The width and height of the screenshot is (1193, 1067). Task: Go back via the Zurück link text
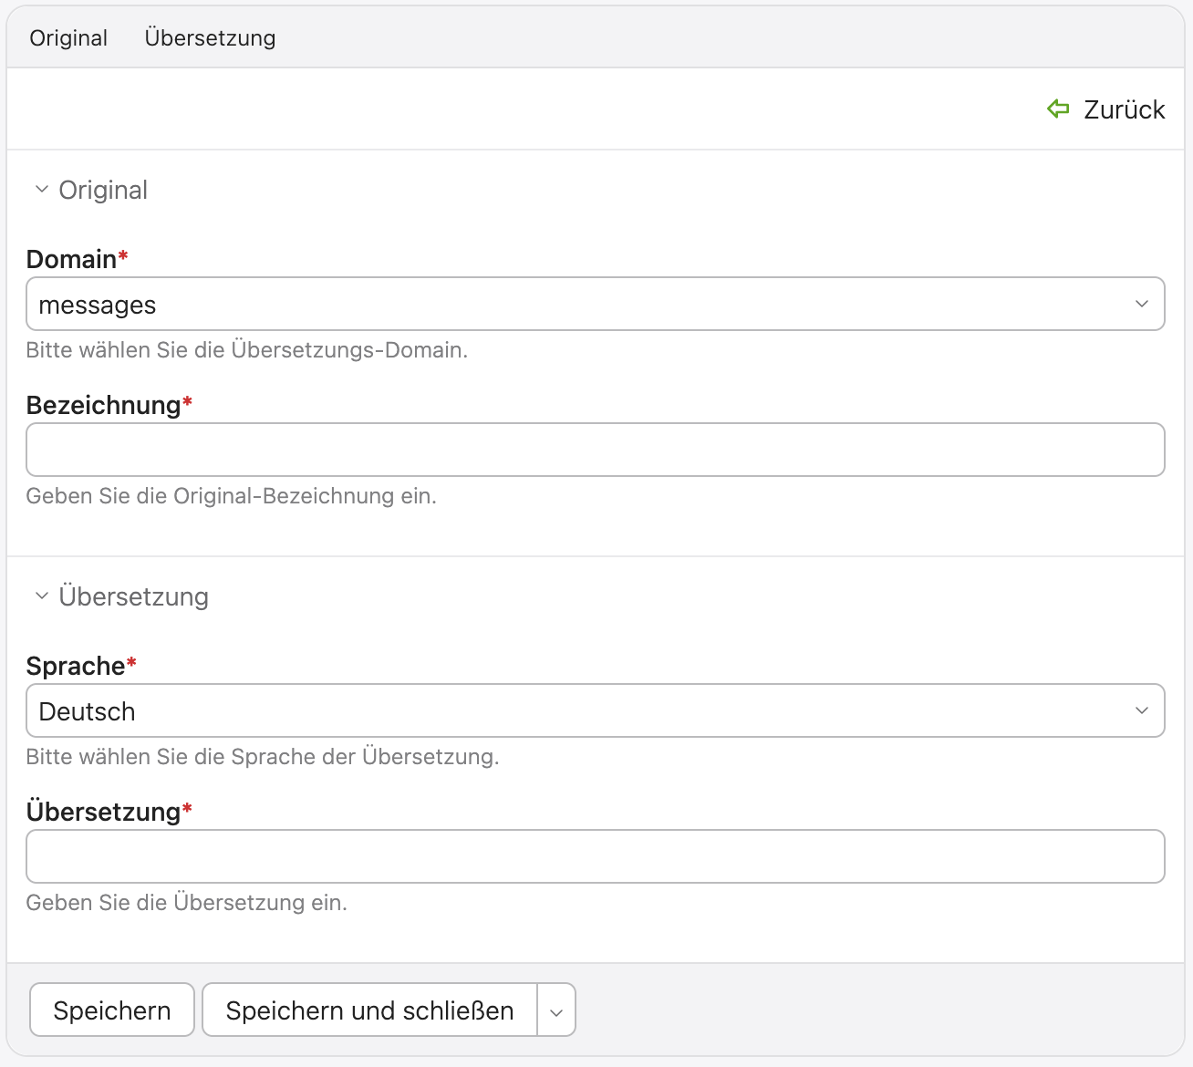1124,109
